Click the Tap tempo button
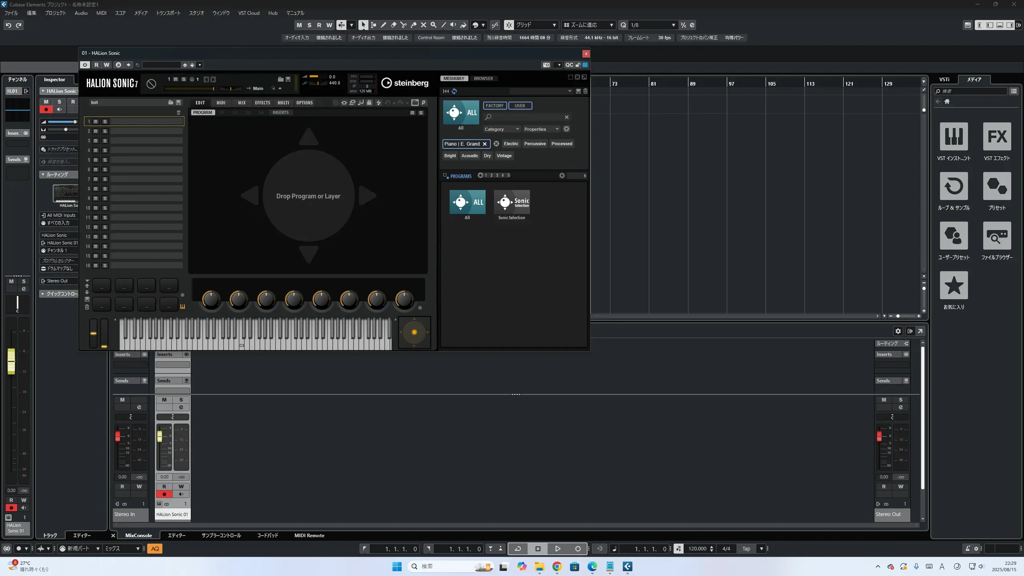The width and height of the screenshot is (1024, 576). point(746,549)
